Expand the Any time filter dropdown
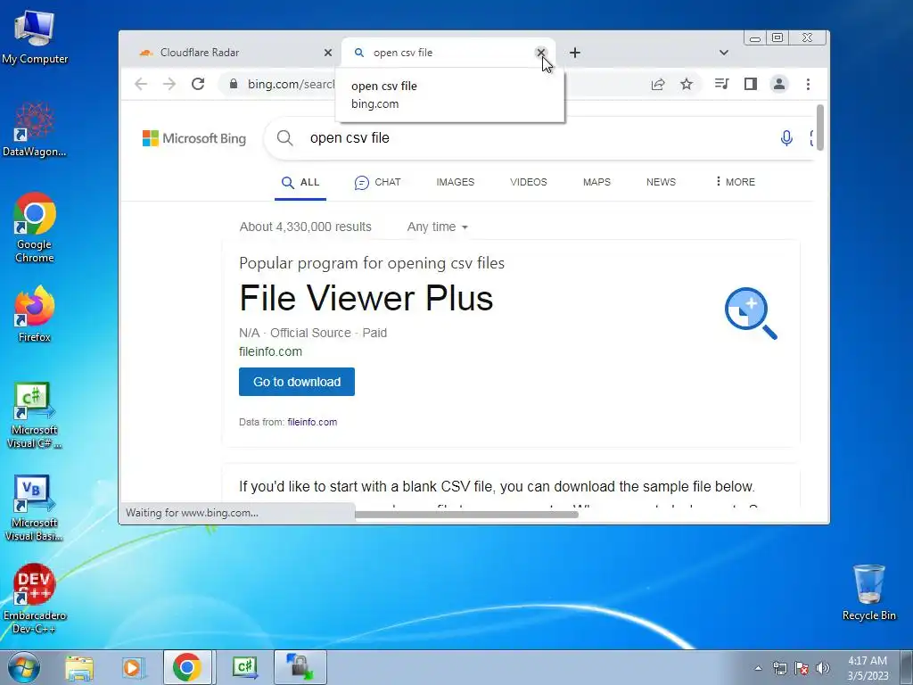The image size is (913, 685). click(x=437, y=227)
